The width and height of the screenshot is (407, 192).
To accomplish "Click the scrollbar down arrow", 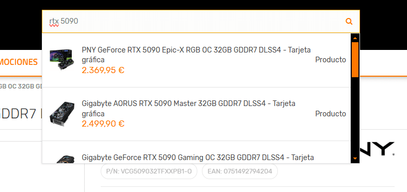I will point(355,159).
